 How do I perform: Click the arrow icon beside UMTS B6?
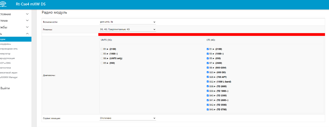pyautogui.click(x=108, y=58)
